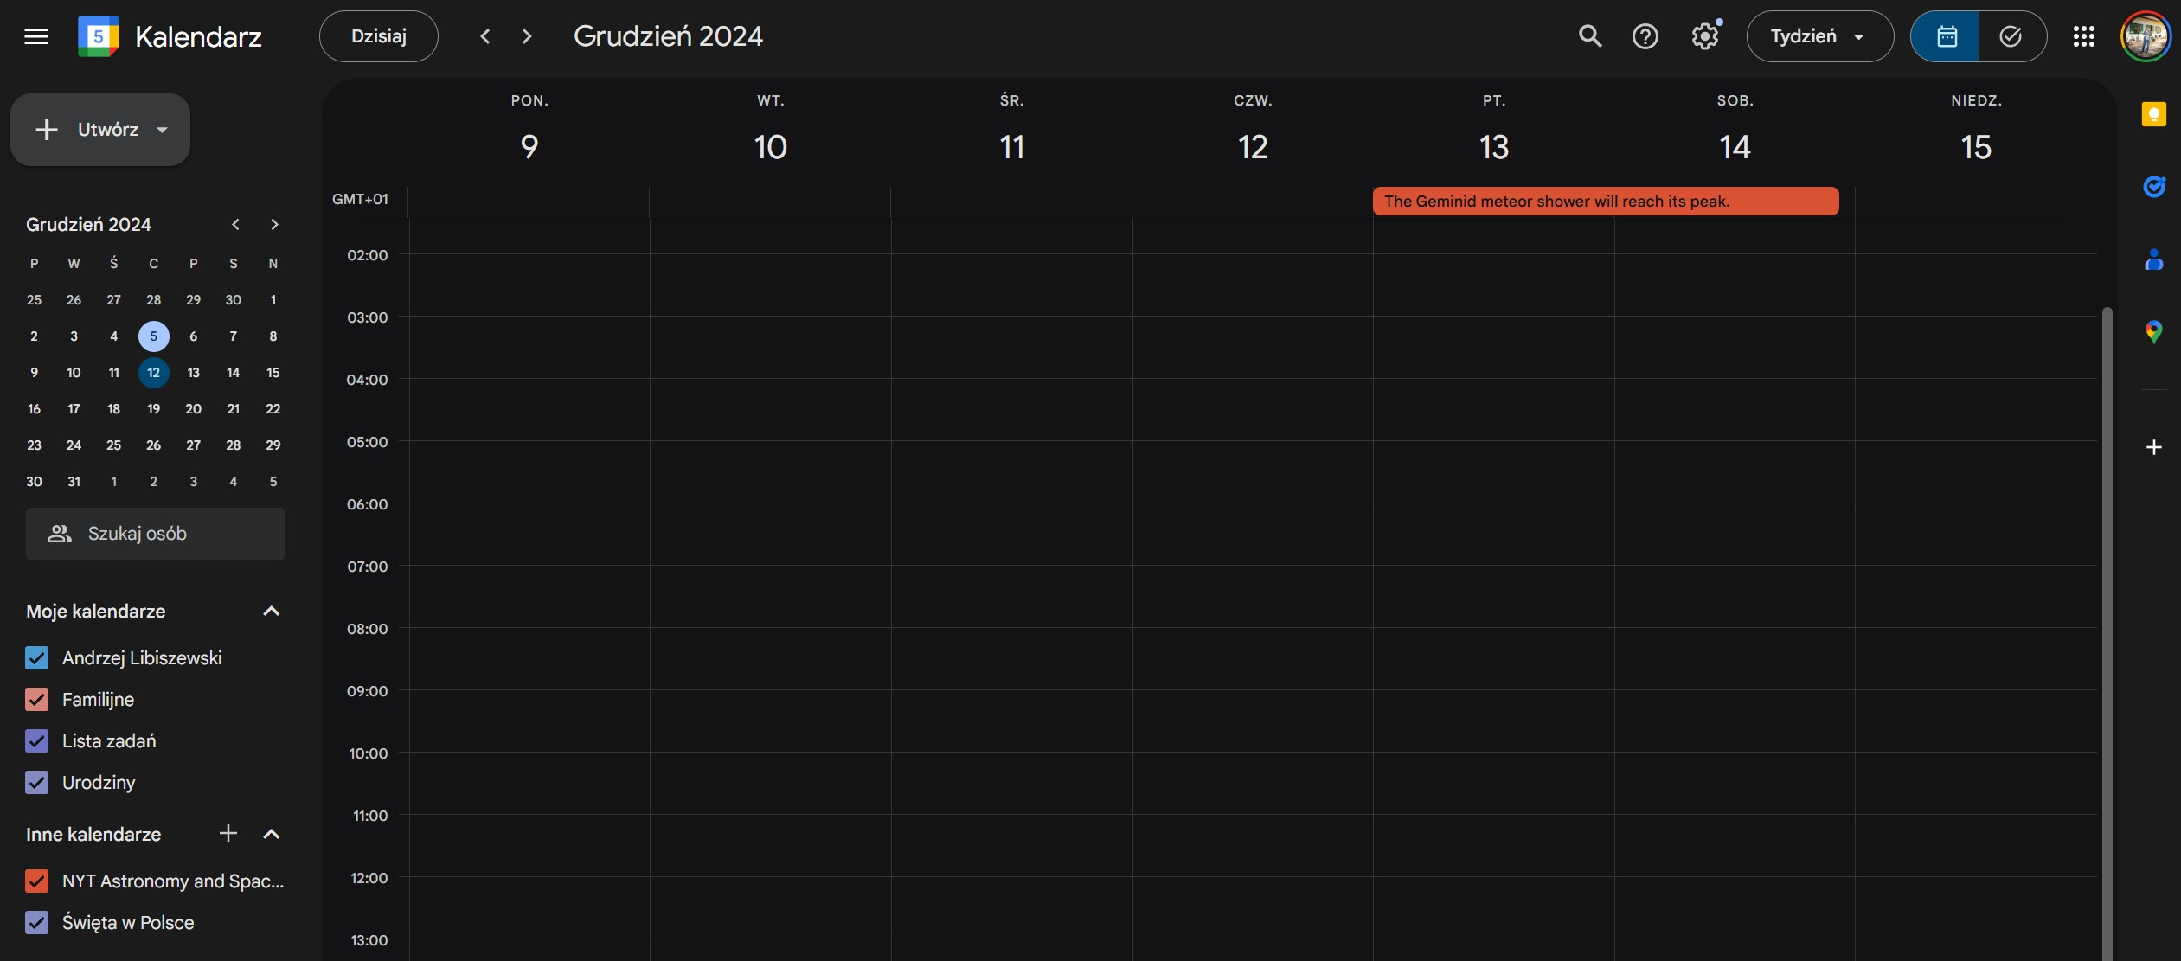Screen dimensions: 2181x961
Task: Open the help question mark icon
Action: point(1645,36)
